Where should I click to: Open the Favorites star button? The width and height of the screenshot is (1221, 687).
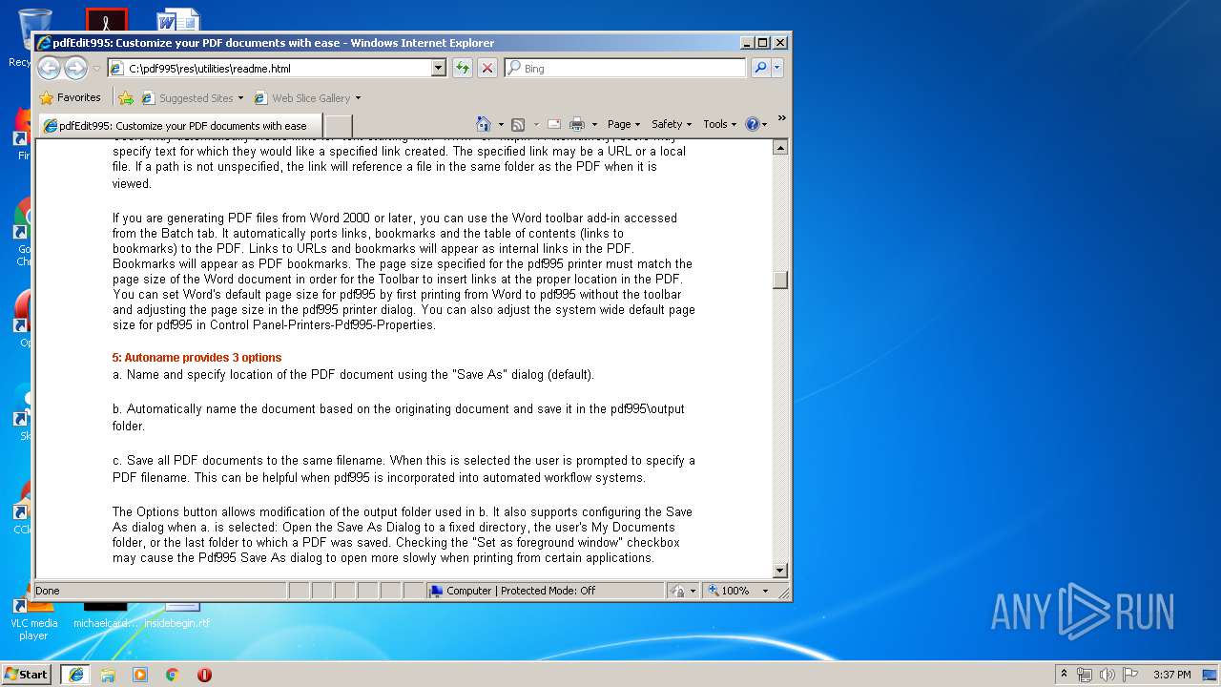tap(70, 97)
